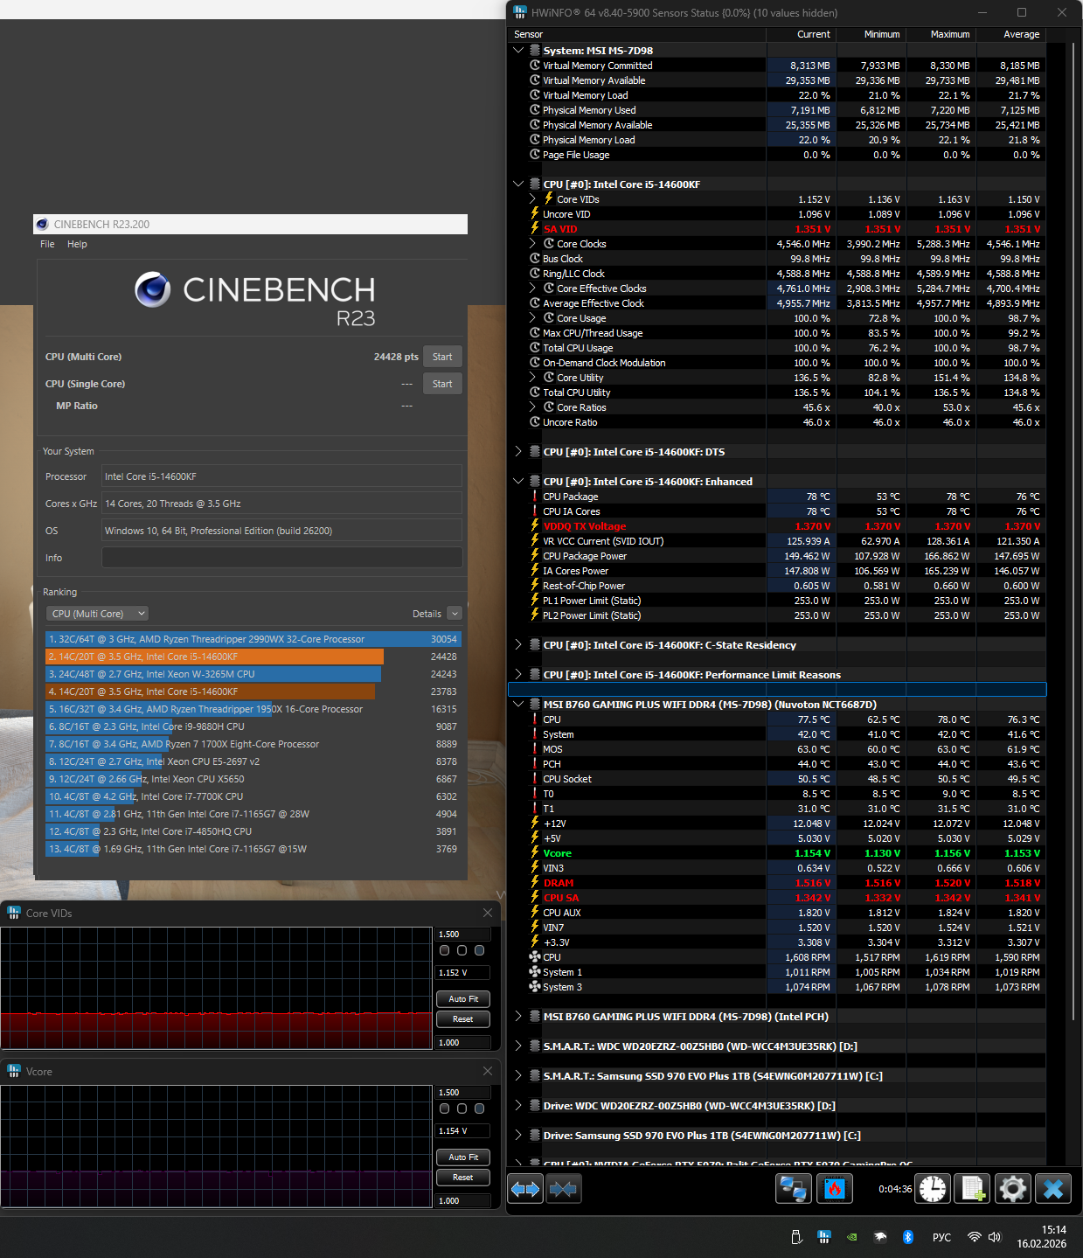Click the thermometer icon beside MOS row
Screen dimensions: 1083x1258
click(x=535, y=749)
